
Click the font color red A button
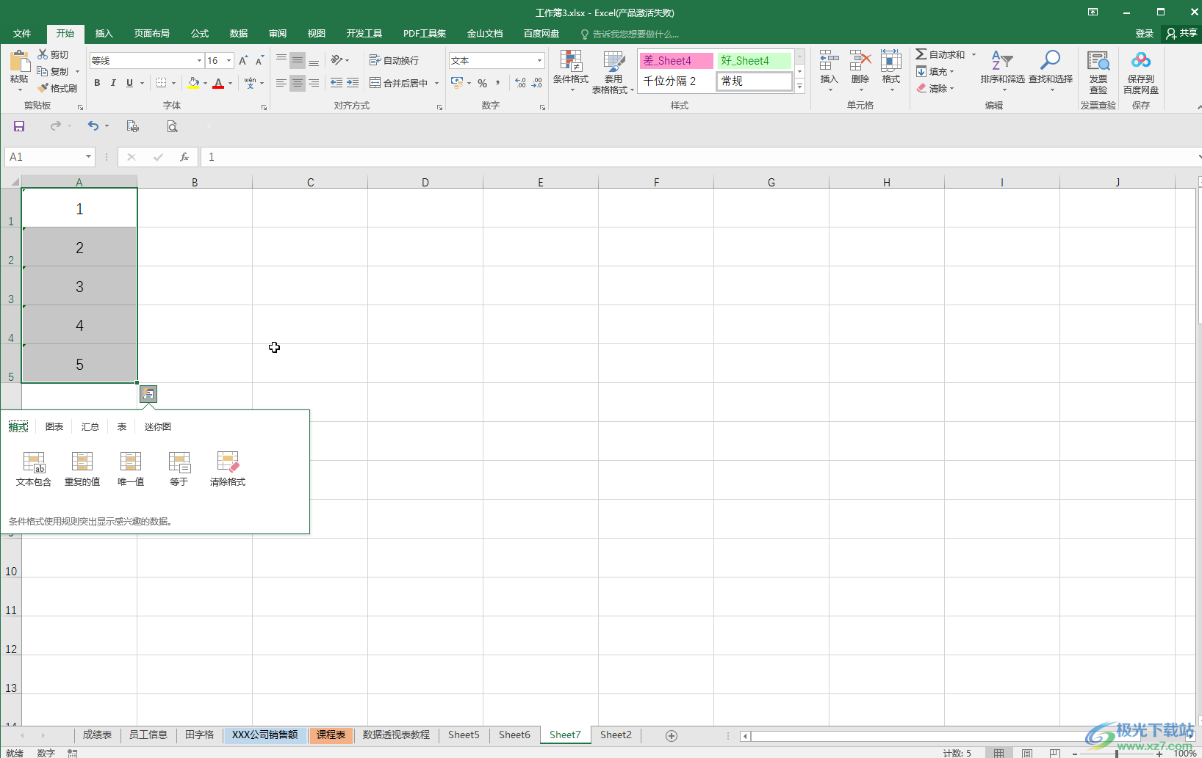pos(217,83)
